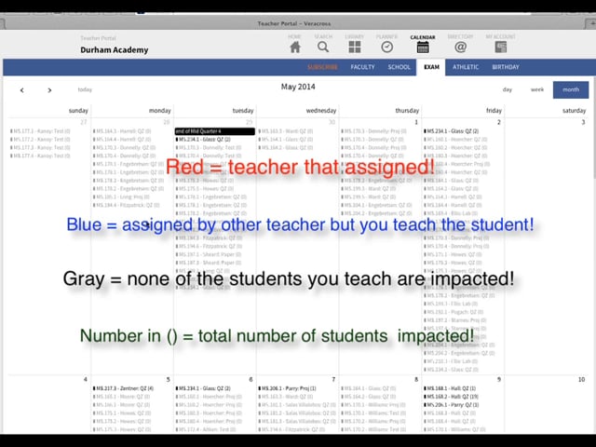The height and width of the screenshot is (447, 596).
Task: Open MS.217.3 Zentner QZ (4) event
Action: coord(123,388)
